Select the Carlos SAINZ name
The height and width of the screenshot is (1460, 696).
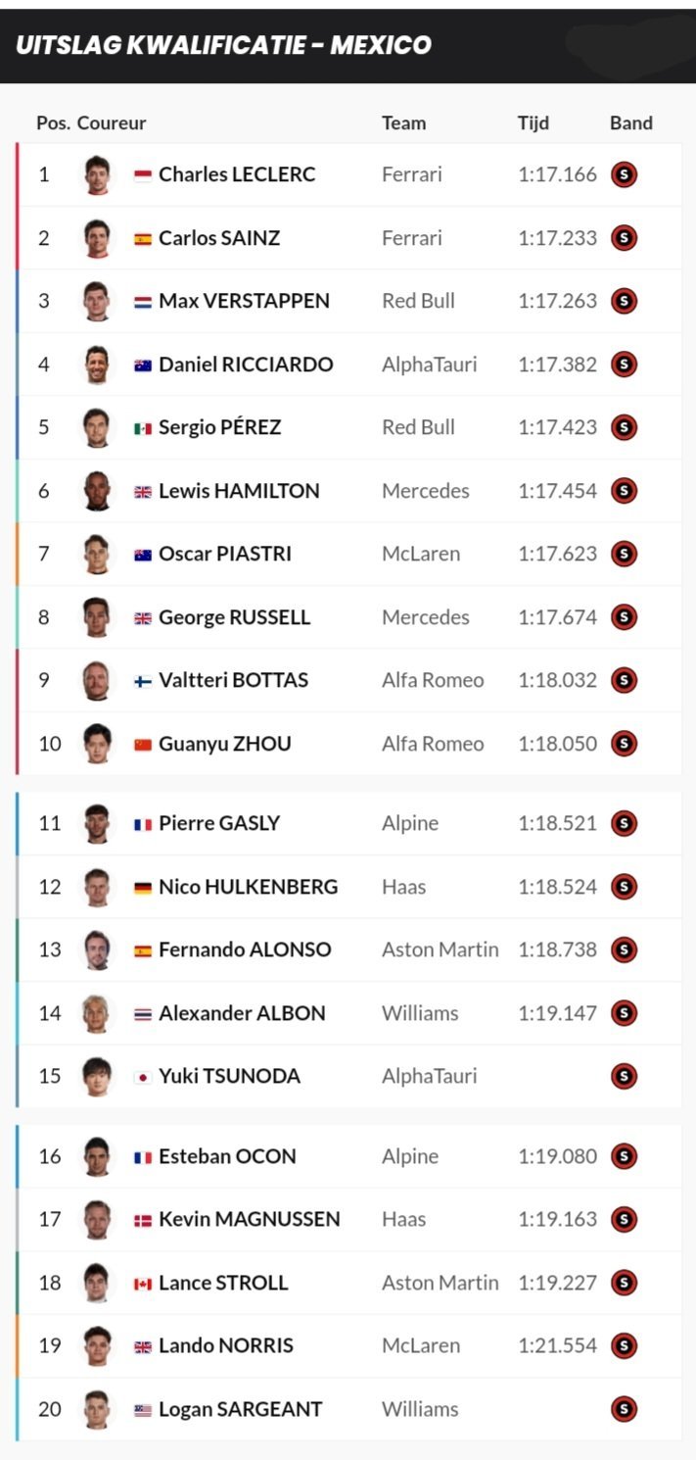click(219, 238)
